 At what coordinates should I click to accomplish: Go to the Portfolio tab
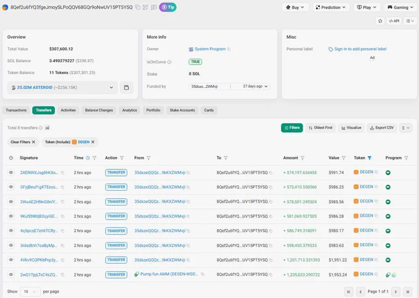153,110
